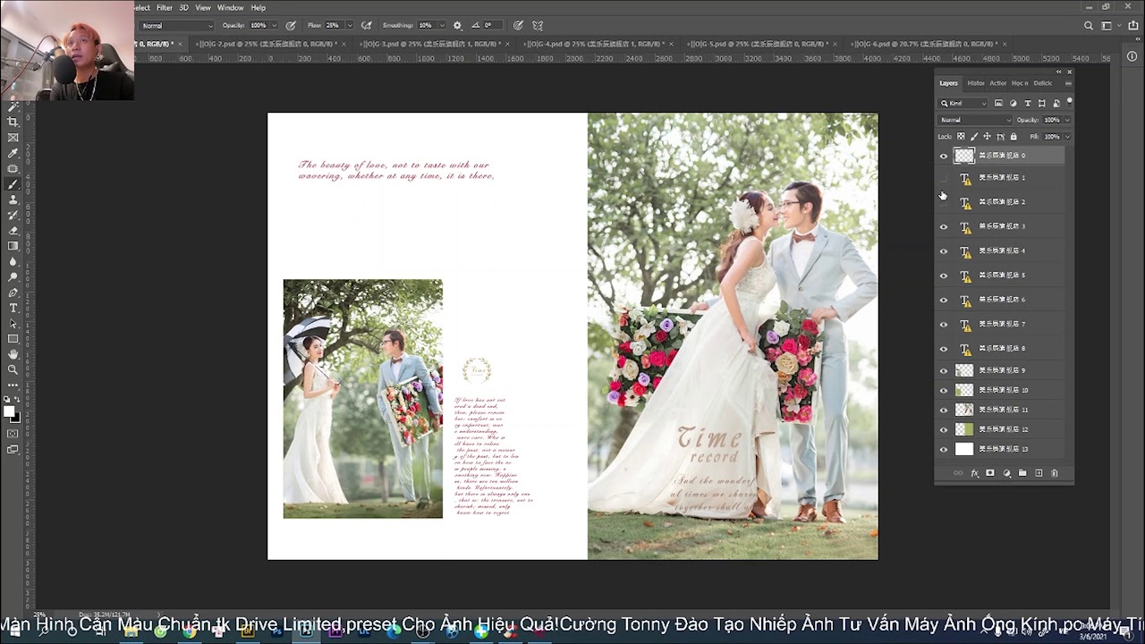The image size is (1145, 644).
Task: Toggle visibility of layer 8
Action: click(943, 349)
